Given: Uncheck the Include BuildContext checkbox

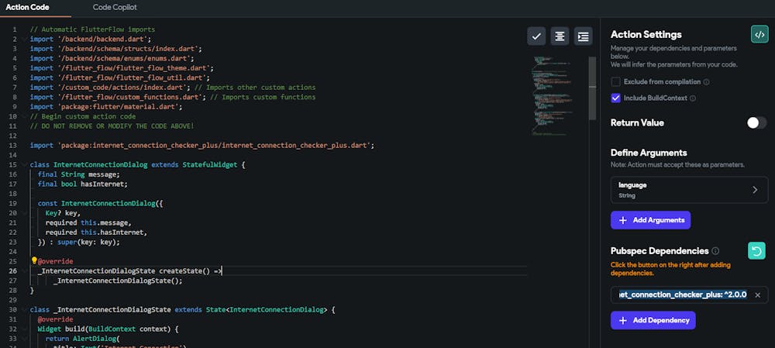Looking at the screenshot, I should coord(615,98).
